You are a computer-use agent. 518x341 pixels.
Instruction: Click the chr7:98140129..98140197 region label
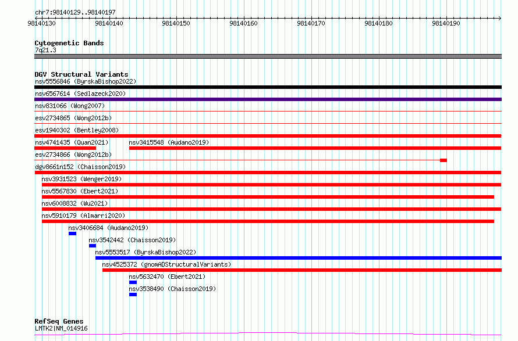[75, 13]
